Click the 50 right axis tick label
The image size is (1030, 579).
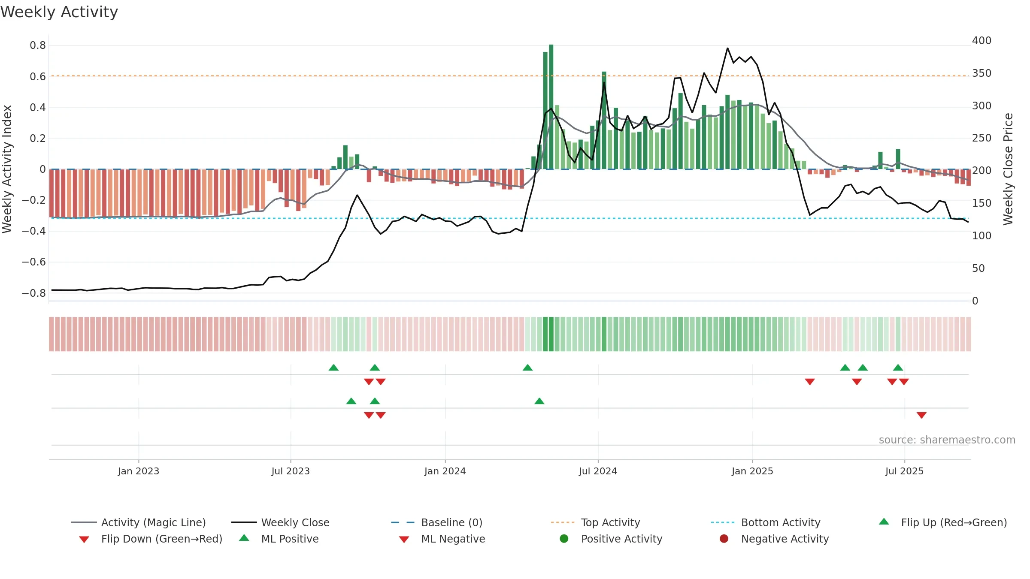978,268
